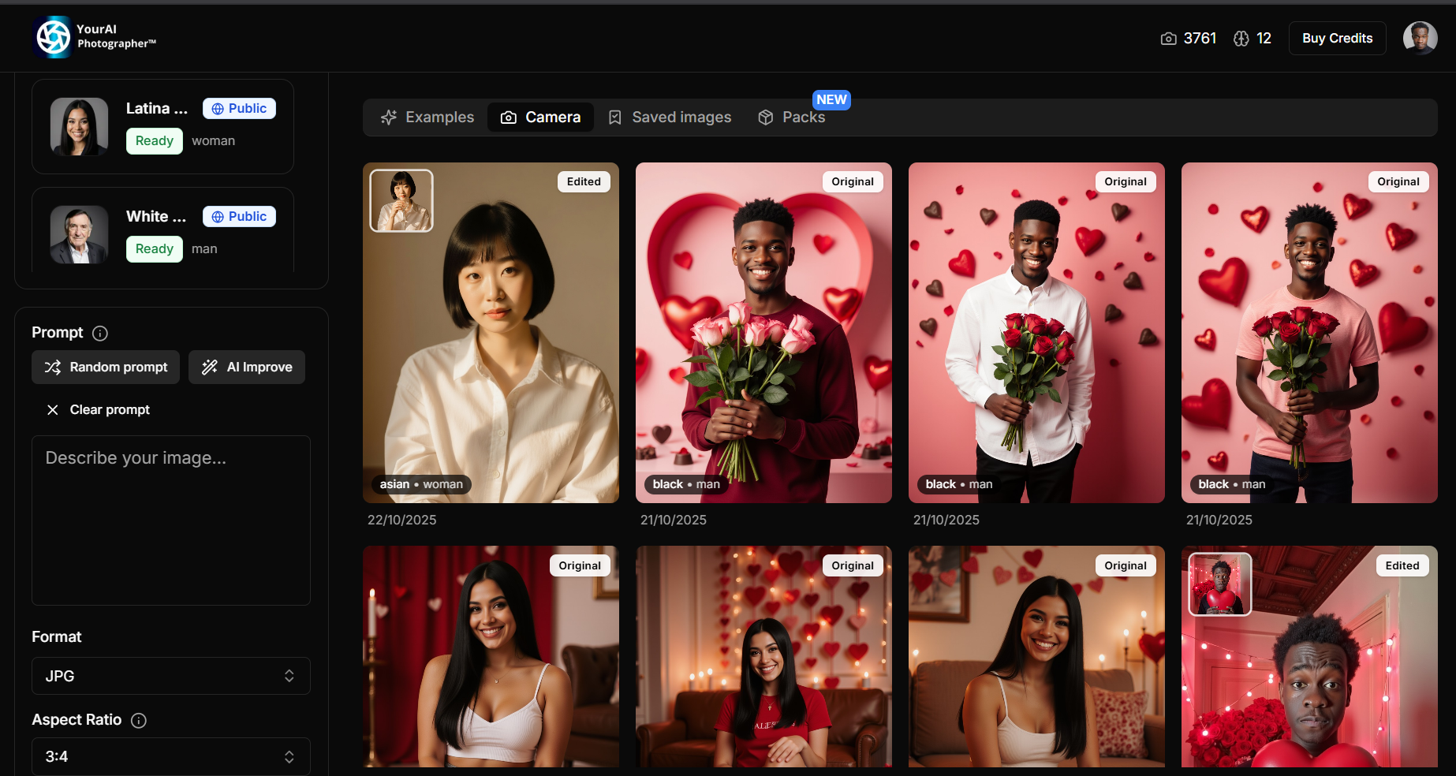The height and width of the screenshot is (776, 1456).
Task: Click the Ready status on the Latina model
Action: point(154,140)
